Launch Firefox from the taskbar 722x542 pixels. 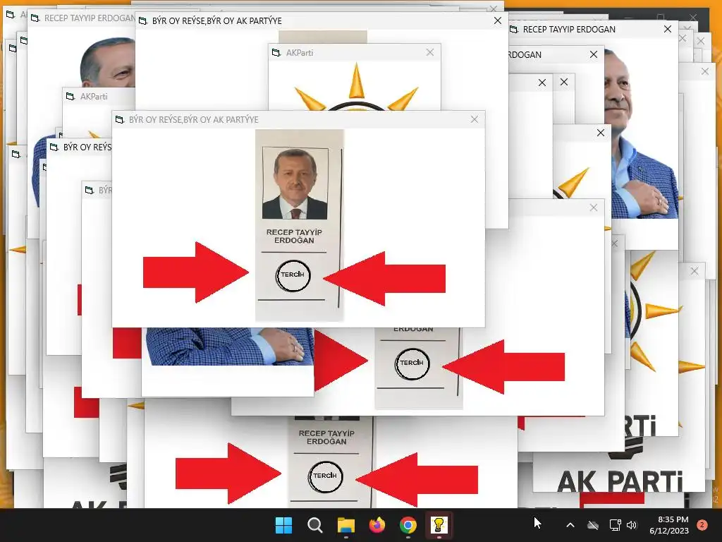[377, 525]
